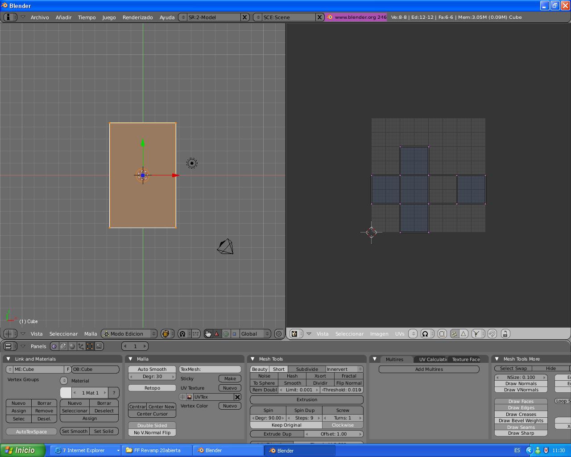This screenshot has height=457, width=571.
Task: Open the Shading context sphere icon
Action: [x=72, y=346]
